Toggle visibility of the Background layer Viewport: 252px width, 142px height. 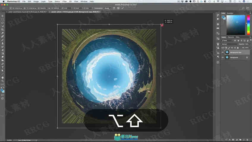[x=223, y=57]
